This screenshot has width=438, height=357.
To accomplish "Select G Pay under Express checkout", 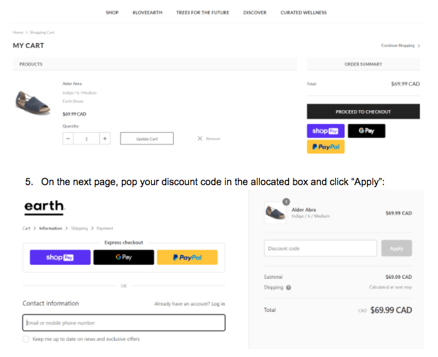I will click(x=124, y=257).
